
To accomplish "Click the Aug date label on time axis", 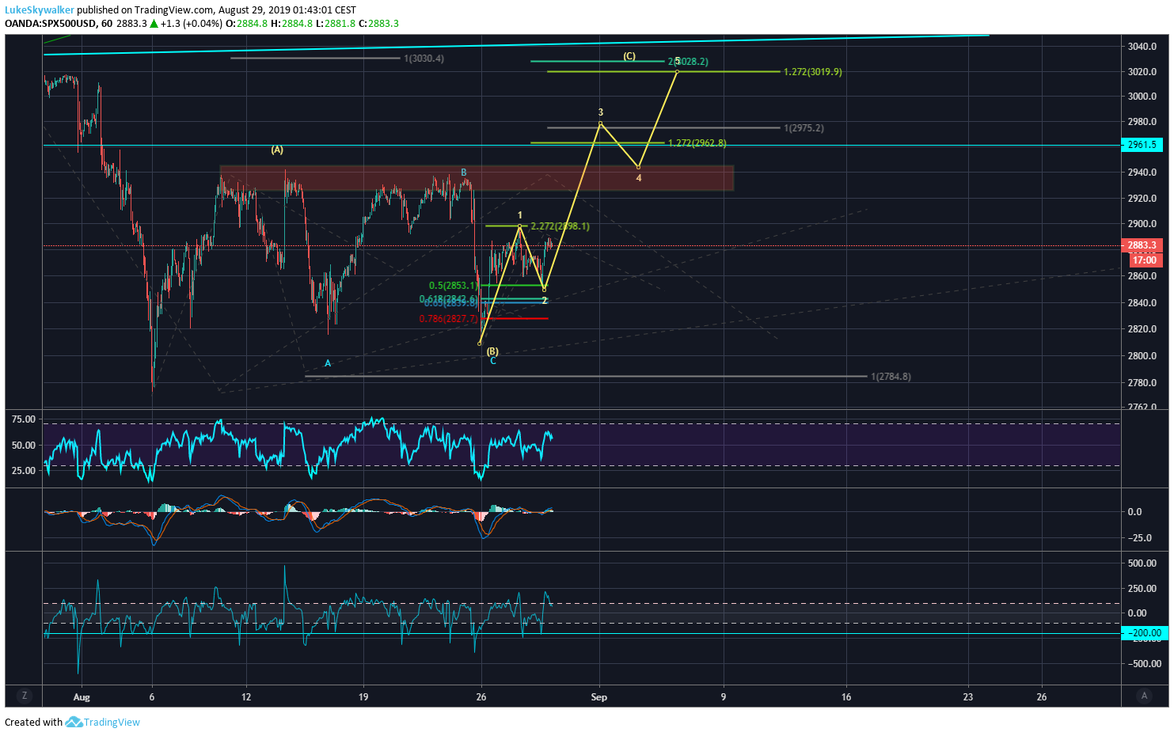I will click(82, 697).
